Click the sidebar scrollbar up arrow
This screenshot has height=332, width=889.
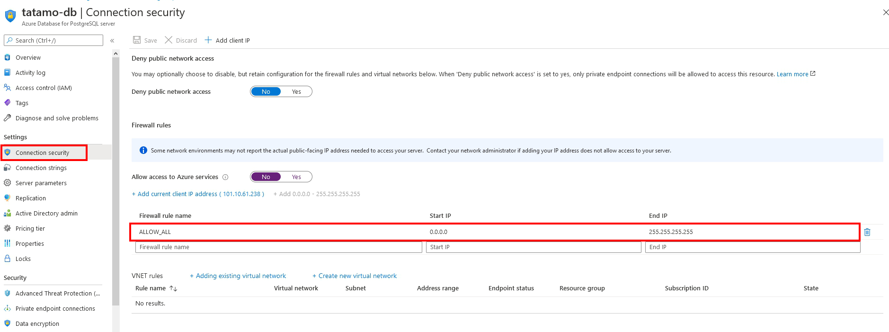[116, 54]
